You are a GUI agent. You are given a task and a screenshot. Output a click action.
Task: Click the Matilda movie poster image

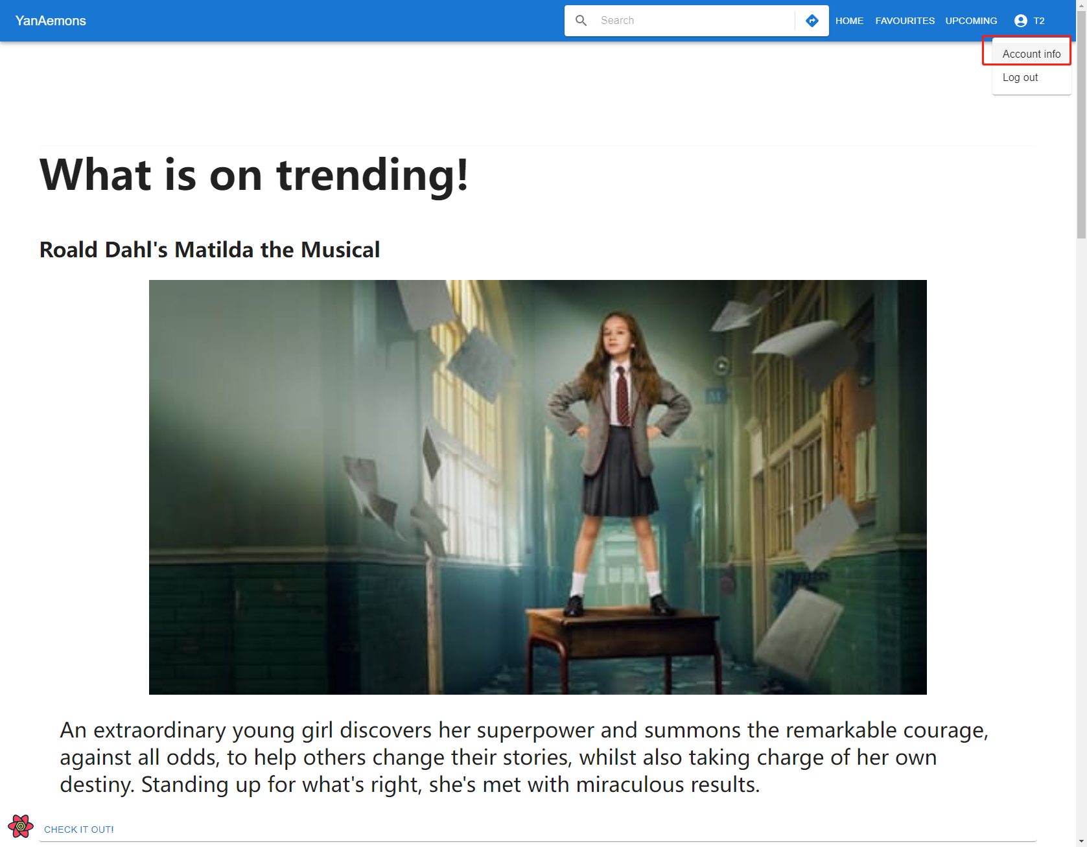(538, 487)
